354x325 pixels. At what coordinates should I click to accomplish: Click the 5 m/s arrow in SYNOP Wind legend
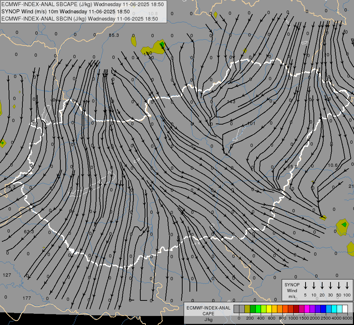(x=305, y=286)
